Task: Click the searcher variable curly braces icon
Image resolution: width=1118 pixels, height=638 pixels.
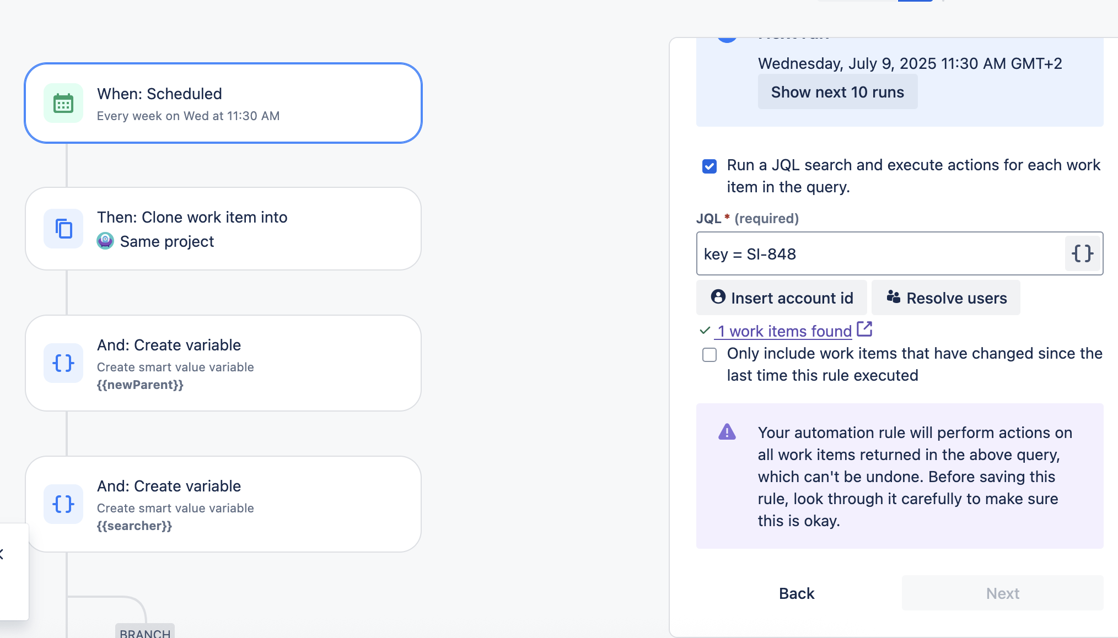Action: 63,504
